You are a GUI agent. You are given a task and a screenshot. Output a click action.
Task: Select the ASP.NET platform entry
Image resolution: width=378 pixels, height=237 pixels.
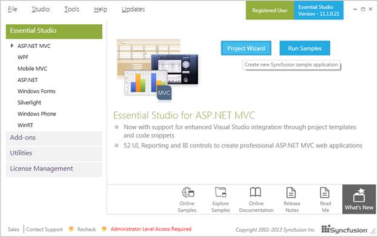pos(27,80)
